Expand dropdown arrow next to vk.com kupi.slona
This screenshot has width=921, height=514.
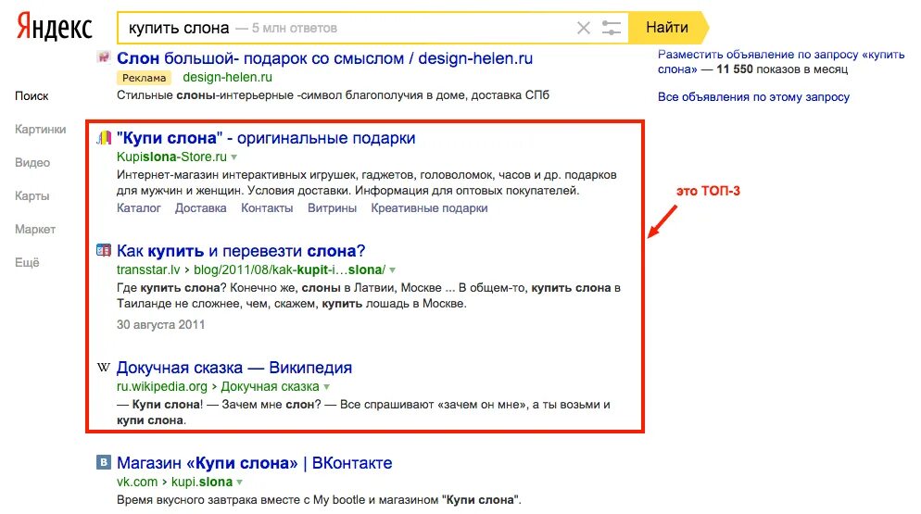pos(239,483)
